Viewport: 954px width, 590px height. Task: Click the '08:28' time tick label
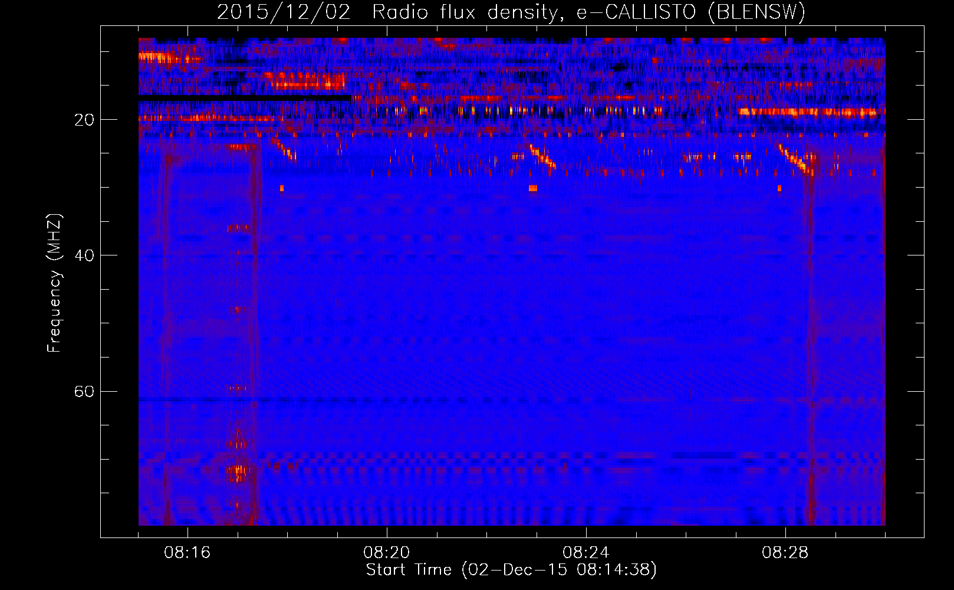click(x=785, y=553)
